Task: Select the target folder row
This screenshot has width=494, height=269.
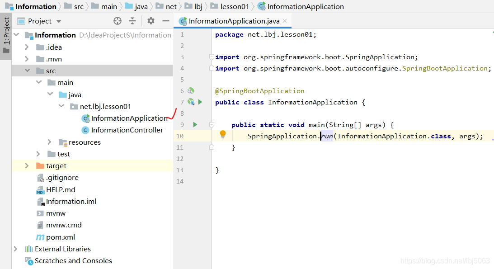Action: click(x=92, y=165)
